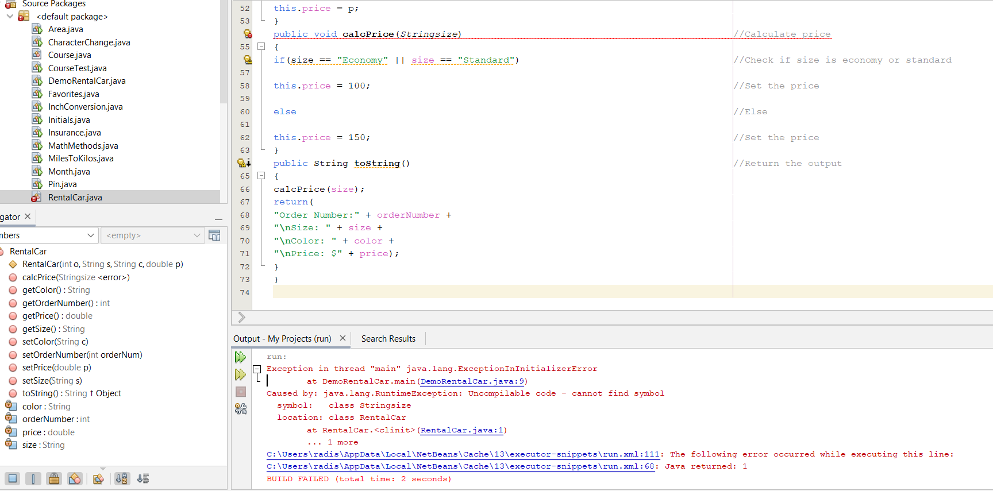Screen dimensions: 993x491
Task: Toggle Show Static Members lock filter
Action: (x=54, y=478)
